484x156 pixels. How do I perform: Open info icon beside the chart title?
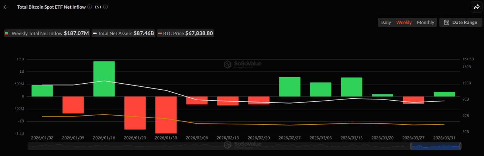click(90, 7)
